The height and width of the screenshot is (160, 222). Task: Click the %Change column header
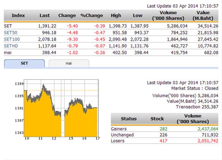point(92,16)
